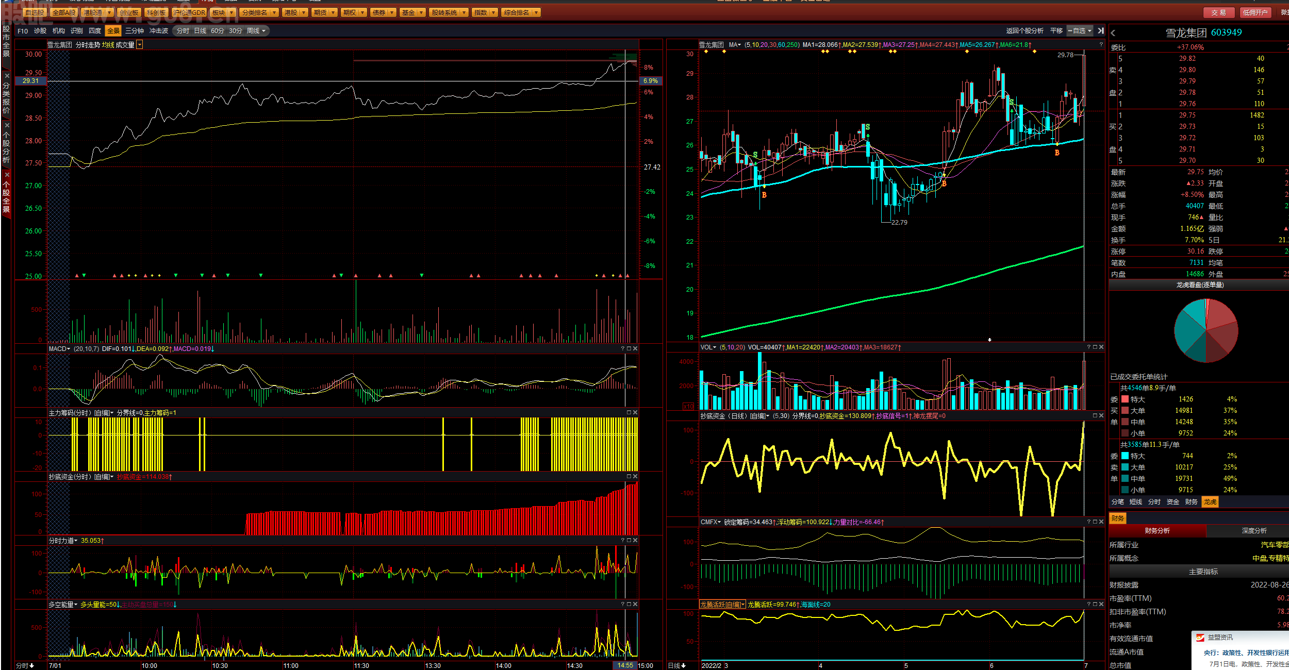Switch chart to 30分 period
Screen dimensions: 1289x670
click(x=235, y=31)
